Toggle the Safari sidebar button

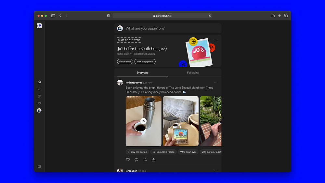coord(53,16)
